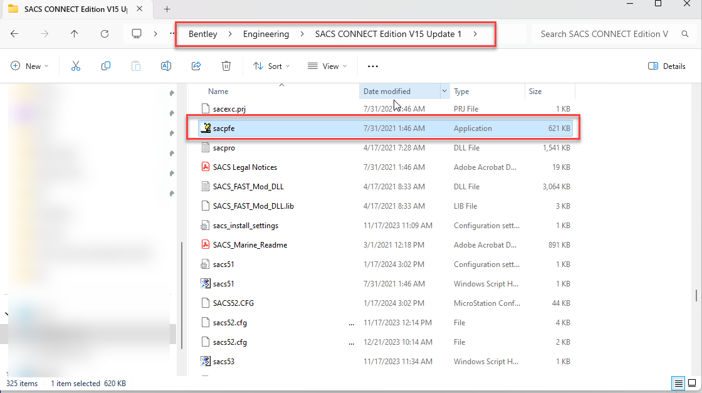The height and width of the screenshot is (393, 702).
Task: Click the 621 KB size cell
Action: (559, 128)
